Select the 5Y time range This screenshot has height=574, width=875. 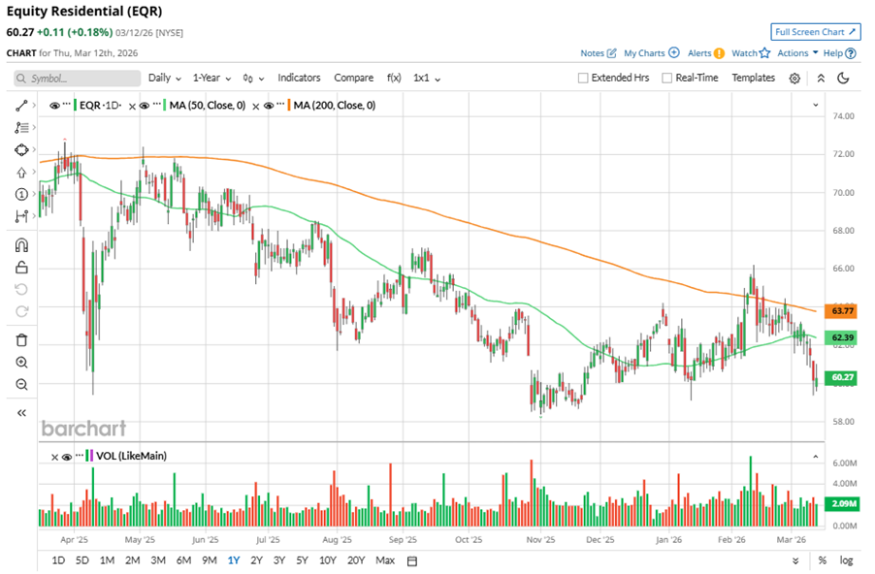(302, 560)
